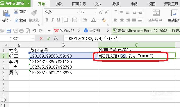Expand the quick access toolbar dropdown
This screenshot has height=107, width=180.
pos(49,31)
